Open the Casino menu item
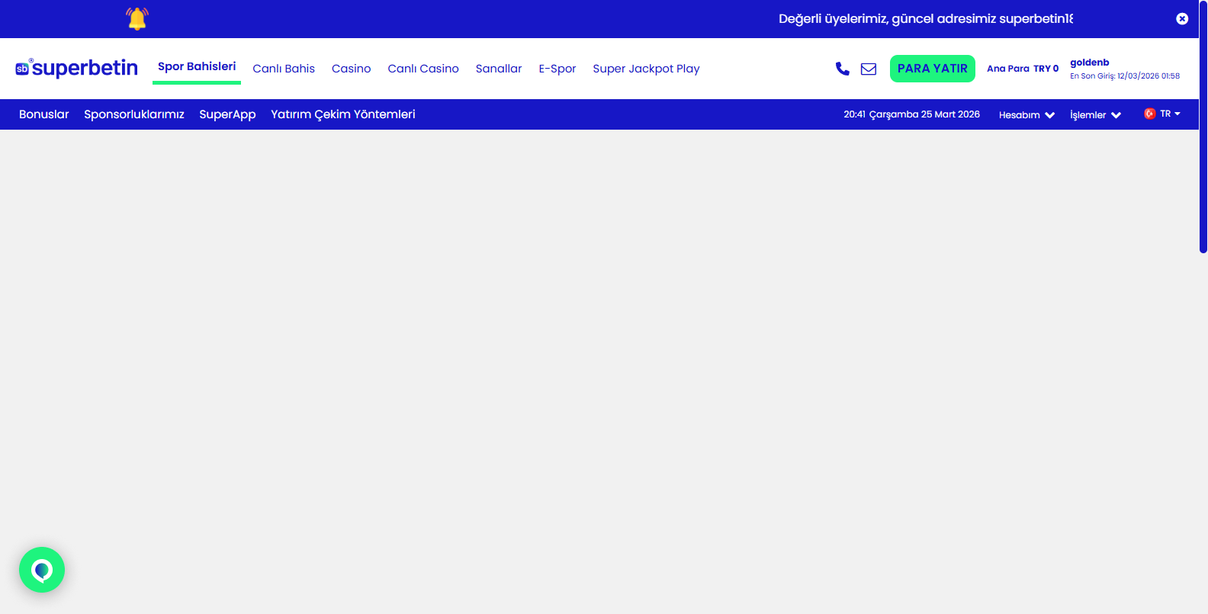This screenshot has height=614, width=1208. (x=351, y=69)
